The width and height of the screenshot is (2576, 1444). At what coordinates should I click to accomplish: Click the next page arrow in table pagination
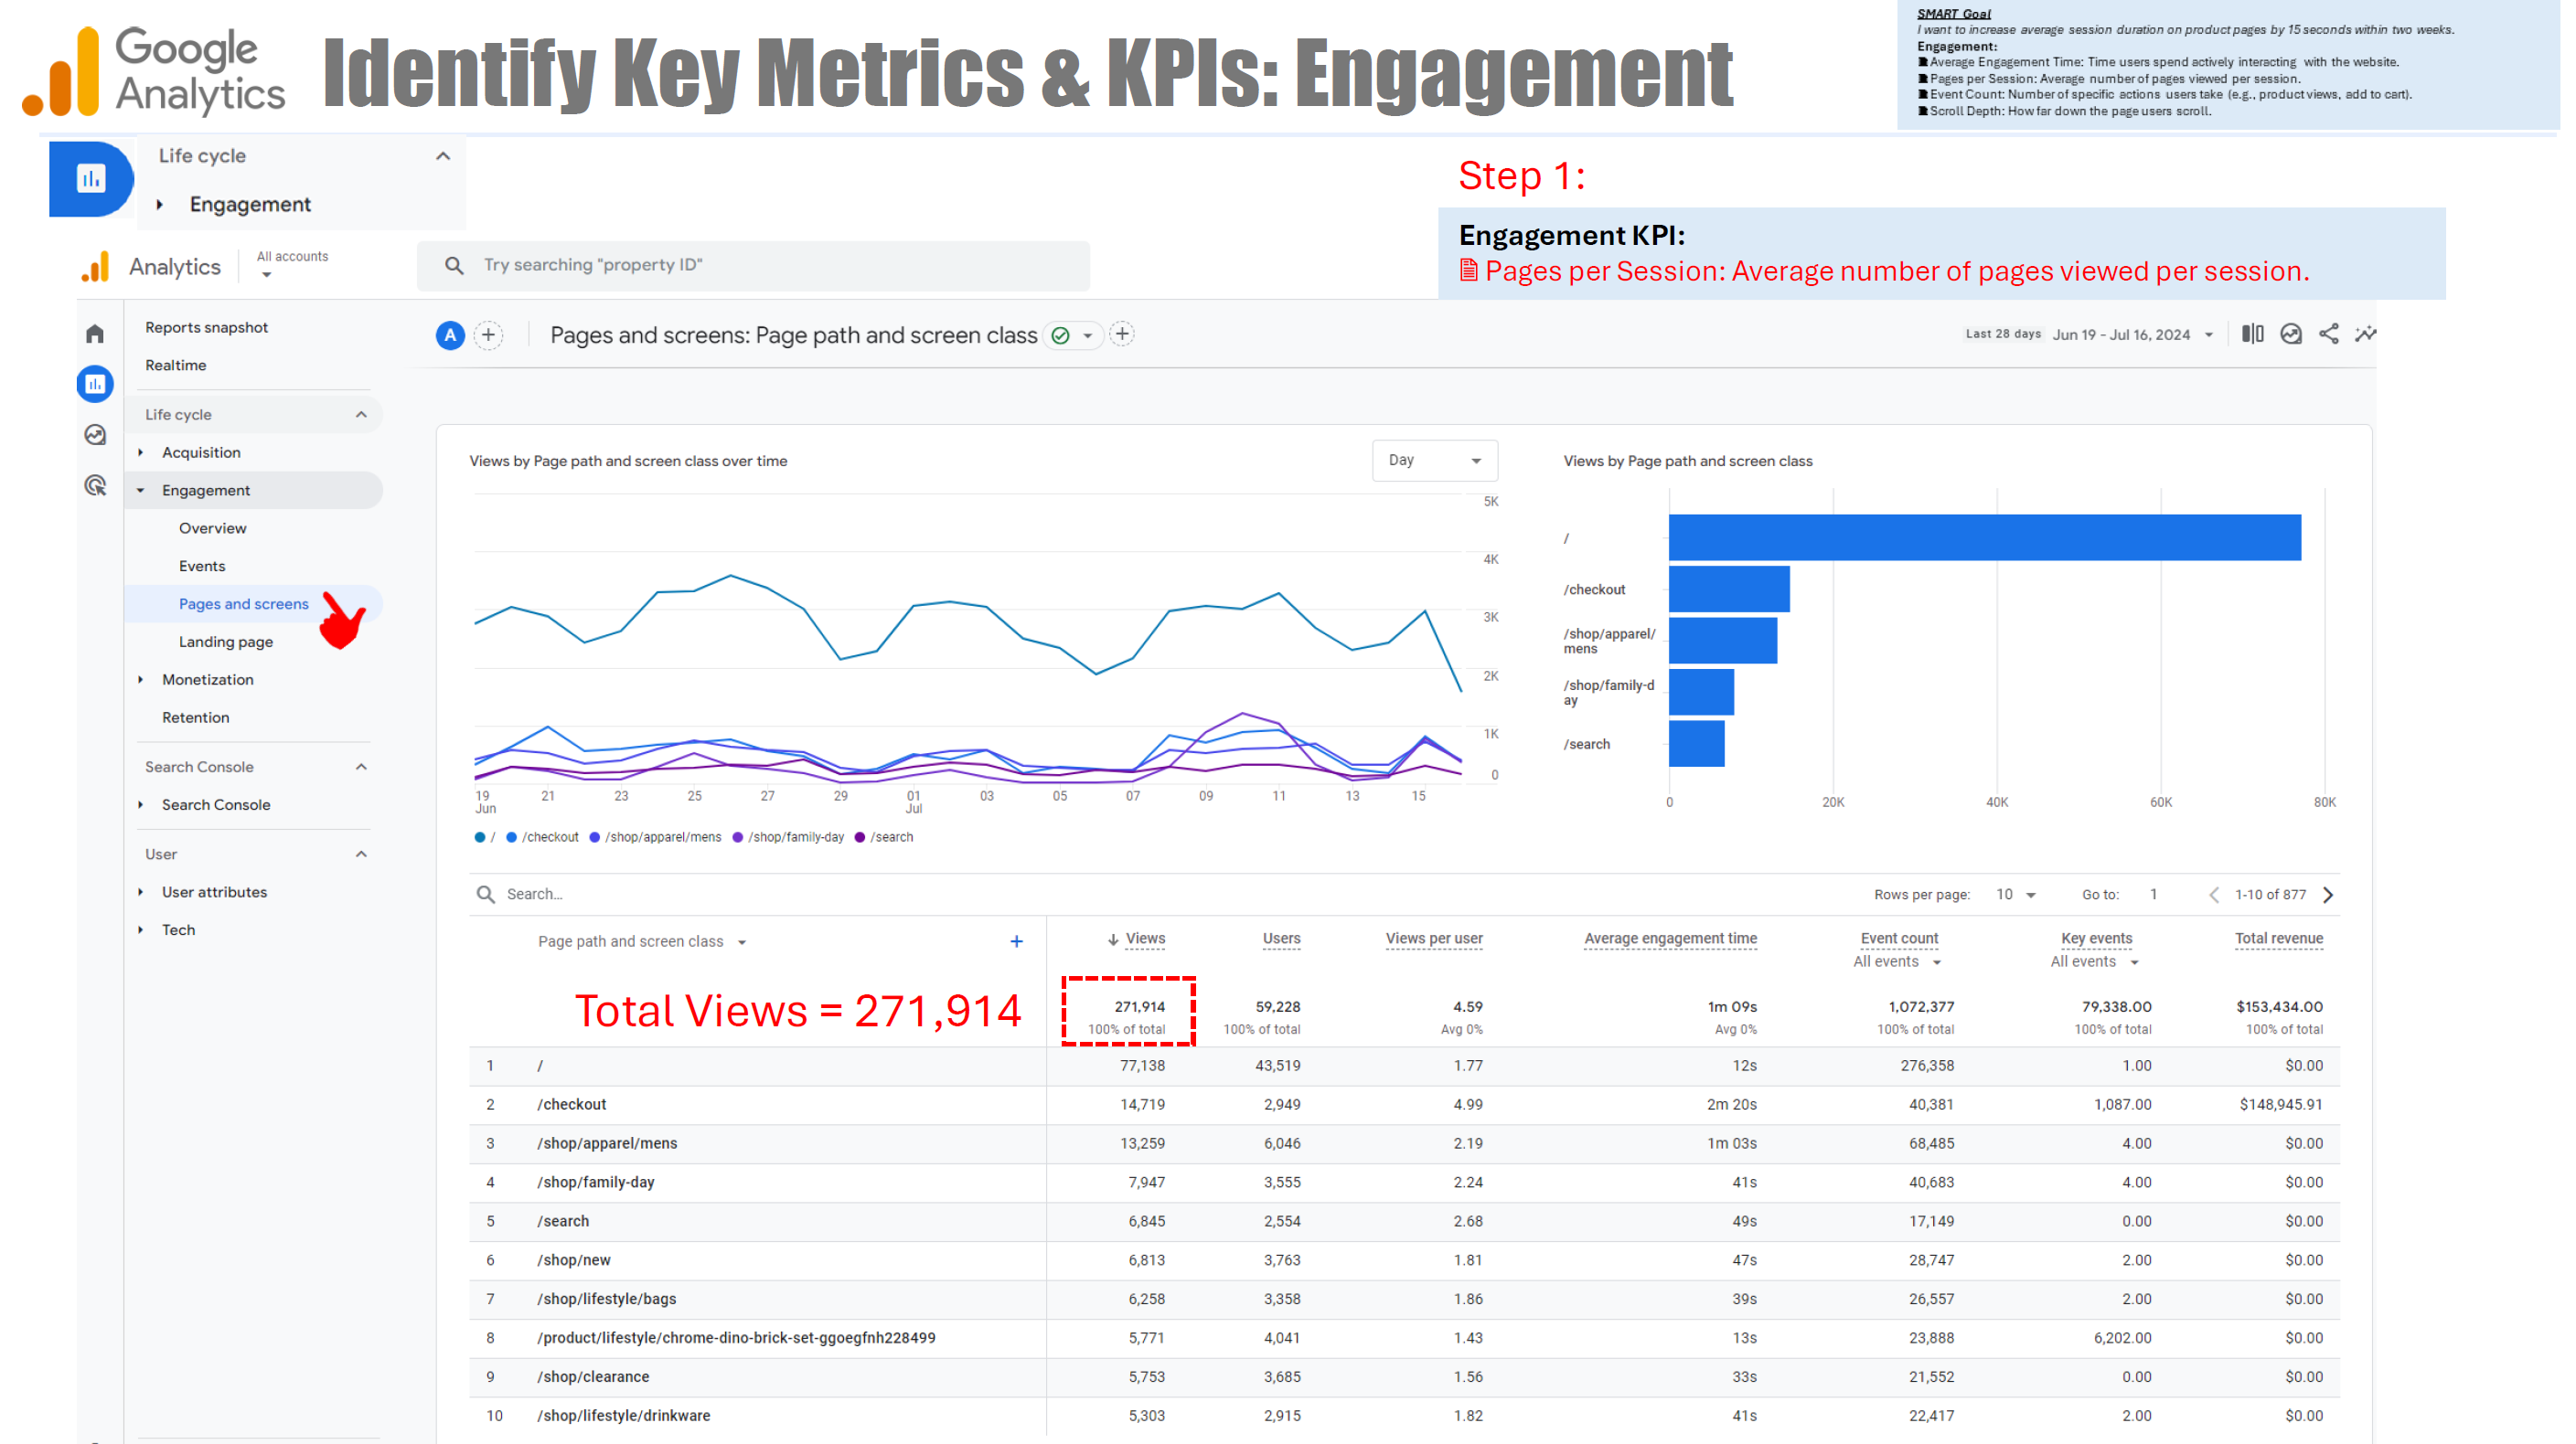(x=2328, y=895)
